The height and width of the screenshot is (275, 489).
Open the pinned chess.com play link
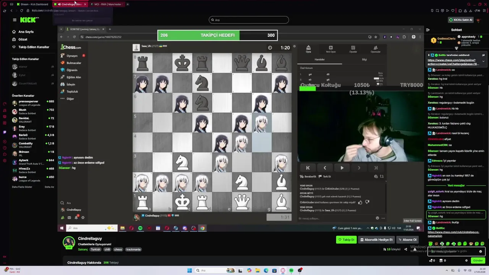click(453, 62)
